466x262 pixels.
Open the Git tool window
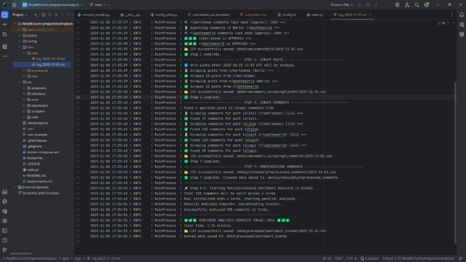click(5, 250)
